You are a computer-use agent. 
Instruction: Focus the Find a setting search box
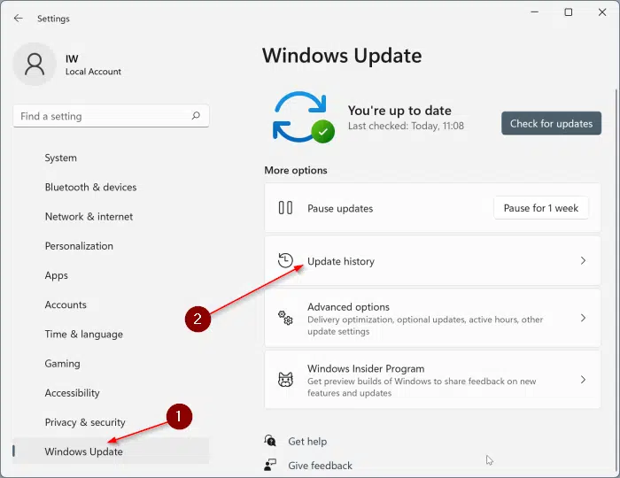pos(111,116)
